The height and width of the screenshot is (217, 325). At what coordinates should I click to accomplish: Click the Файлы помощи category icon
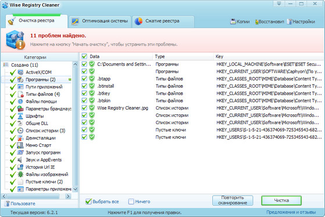click(x=20, y=102)
